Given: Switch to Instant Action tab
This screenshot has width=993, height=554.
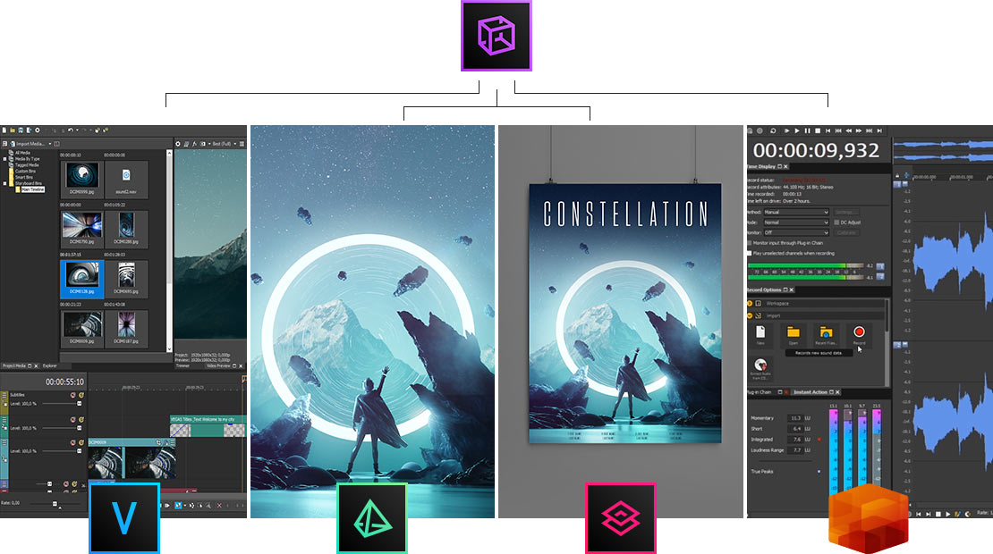Looking at the screenshot, I should [x=811, y=392].
